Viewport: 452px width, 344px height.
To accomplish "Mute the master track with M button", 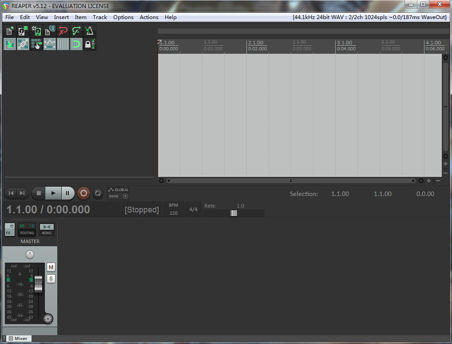I will point(51,267).
